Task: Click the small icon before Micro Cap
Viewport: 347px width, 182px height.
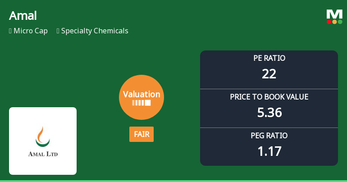Action: (10, 31)
